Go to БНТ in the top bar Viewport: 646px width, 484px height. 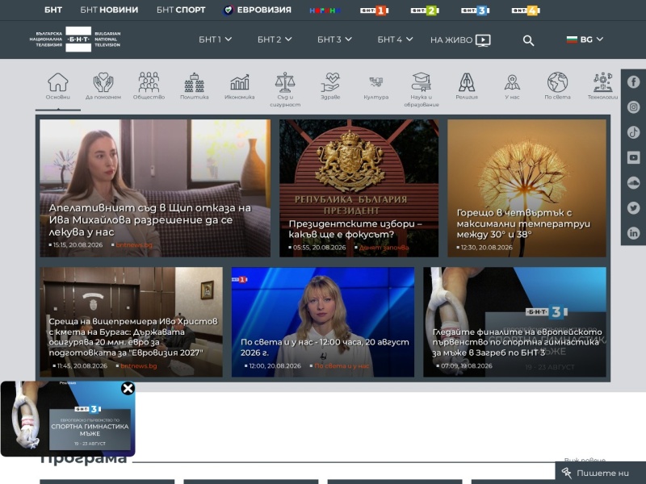pos(53,10)
